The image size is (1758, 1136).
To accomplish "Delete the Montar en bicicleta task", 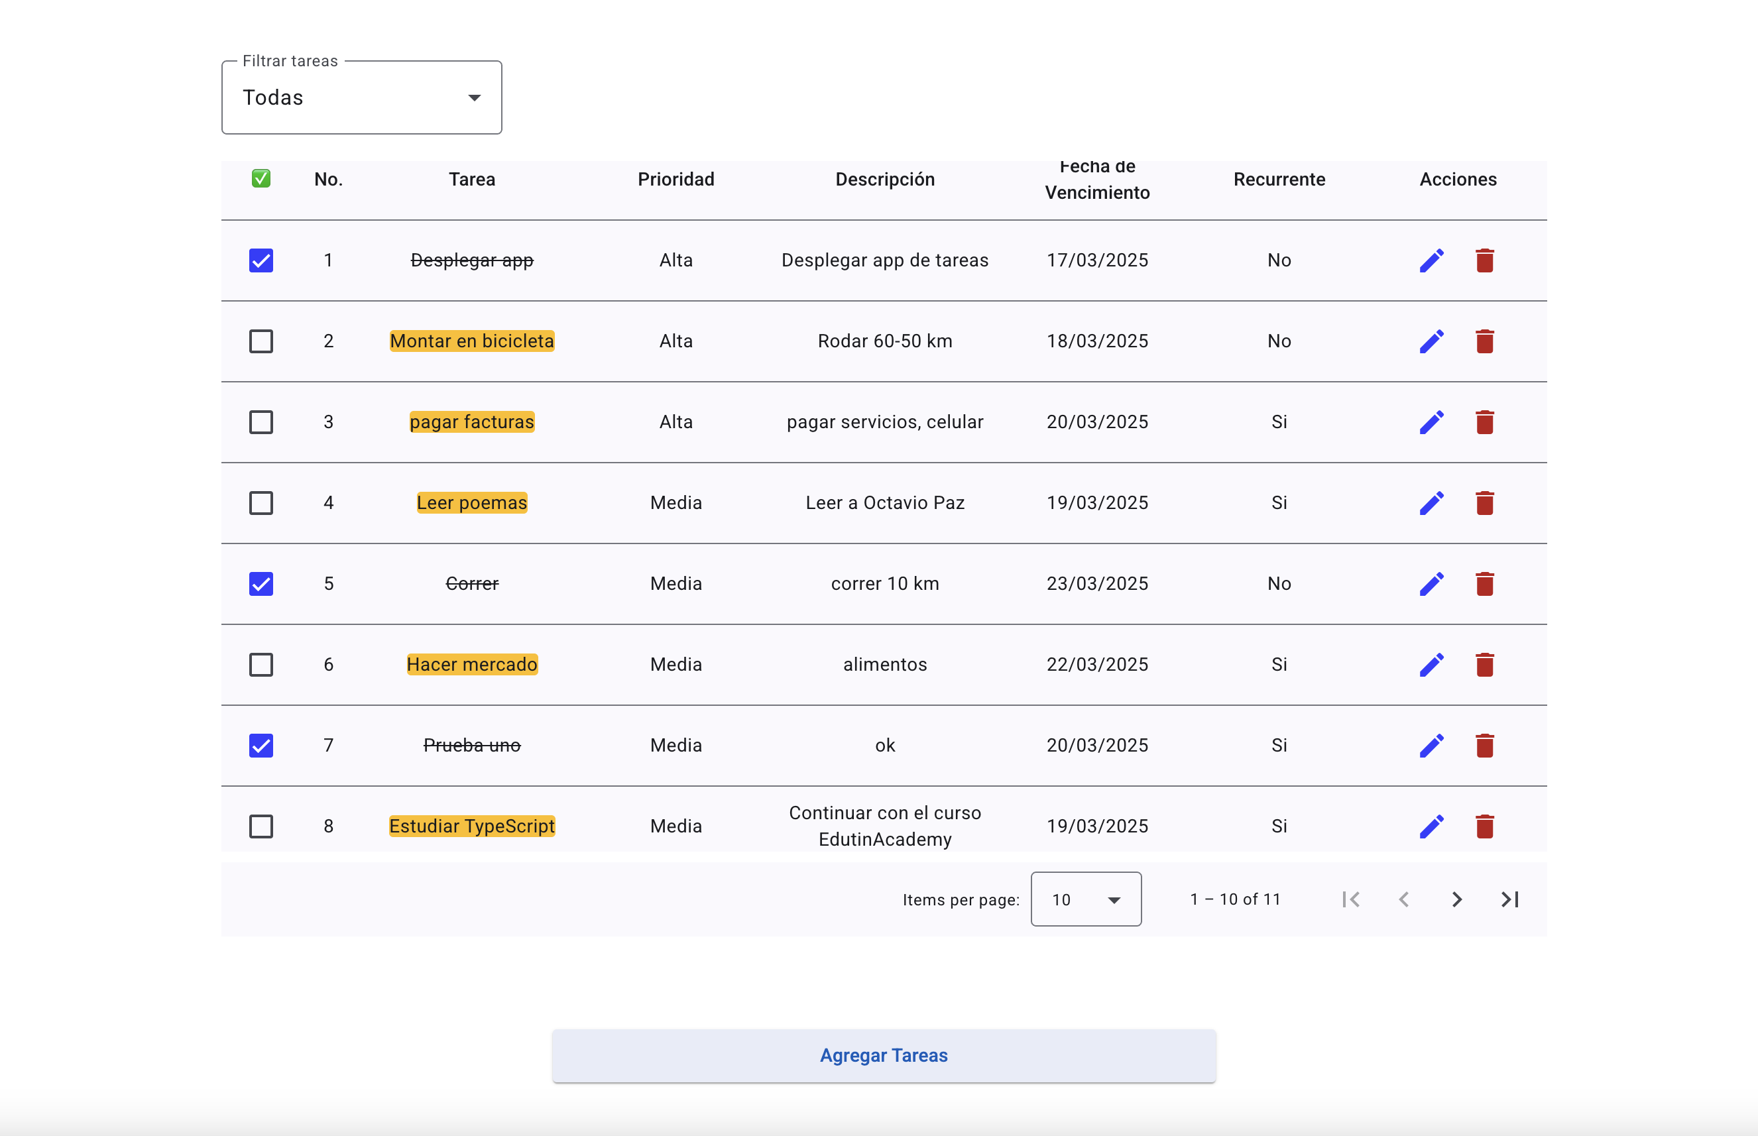I will pos(1484,341).
